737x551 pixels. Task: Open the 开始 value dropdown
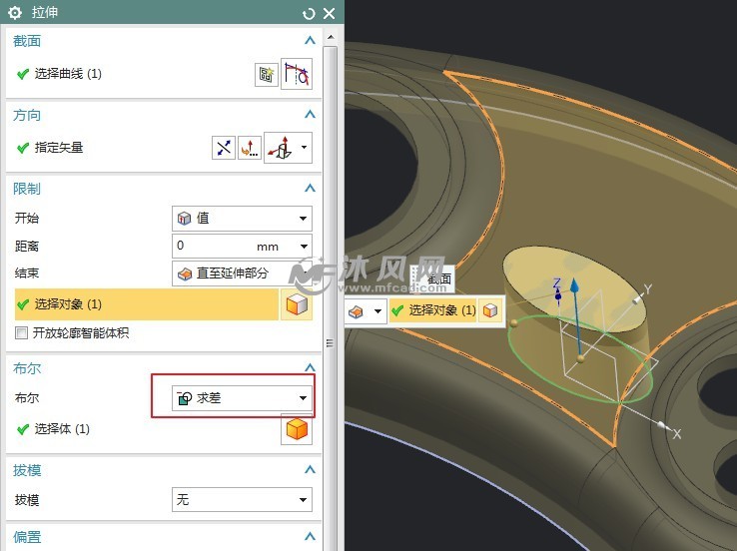tap(242, 219)
